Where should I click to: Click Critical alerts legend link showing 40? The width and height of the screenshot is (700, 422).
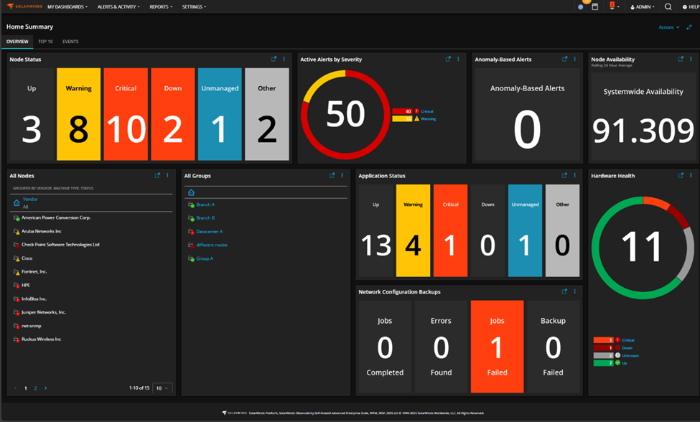tap(426, 111)
